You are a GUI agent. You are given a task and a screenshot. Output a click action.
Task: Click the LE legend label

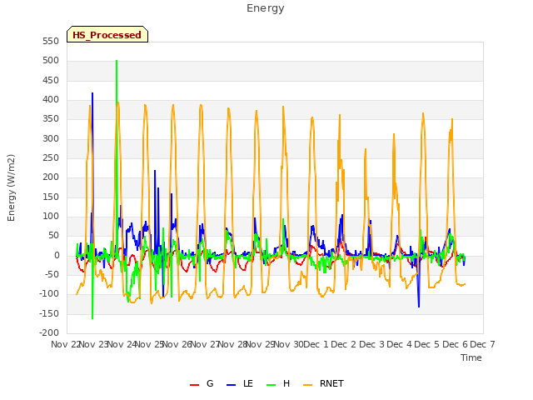pyautogui.click(x=248, y=383)
